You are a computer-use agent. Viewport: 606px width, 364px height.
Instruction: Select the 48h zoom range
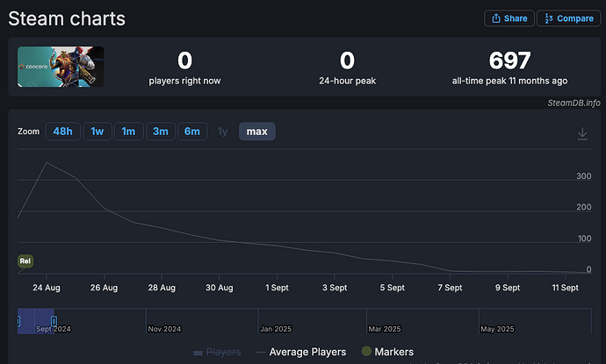[62, 132]
